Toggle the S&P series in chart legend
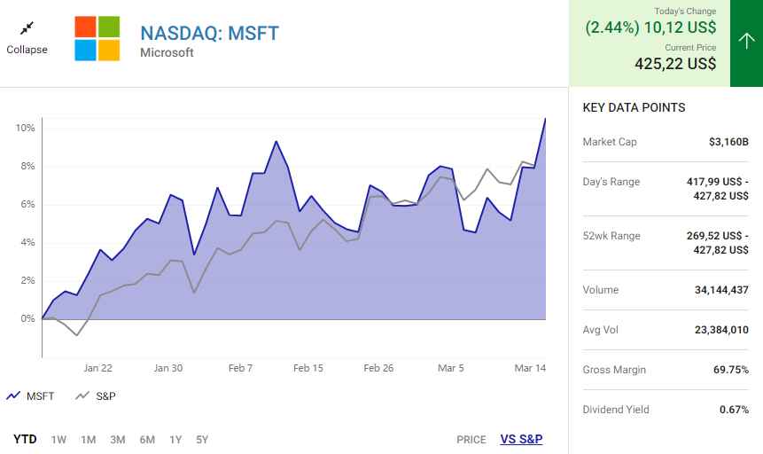The height and width of the screenshot is (454, 763). point(96,396)
